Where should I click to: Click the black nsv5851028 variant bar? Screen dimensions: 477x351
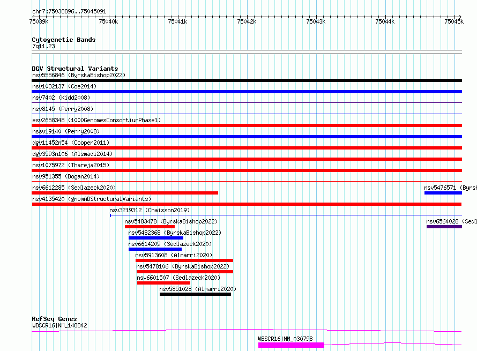pos(195,294)
